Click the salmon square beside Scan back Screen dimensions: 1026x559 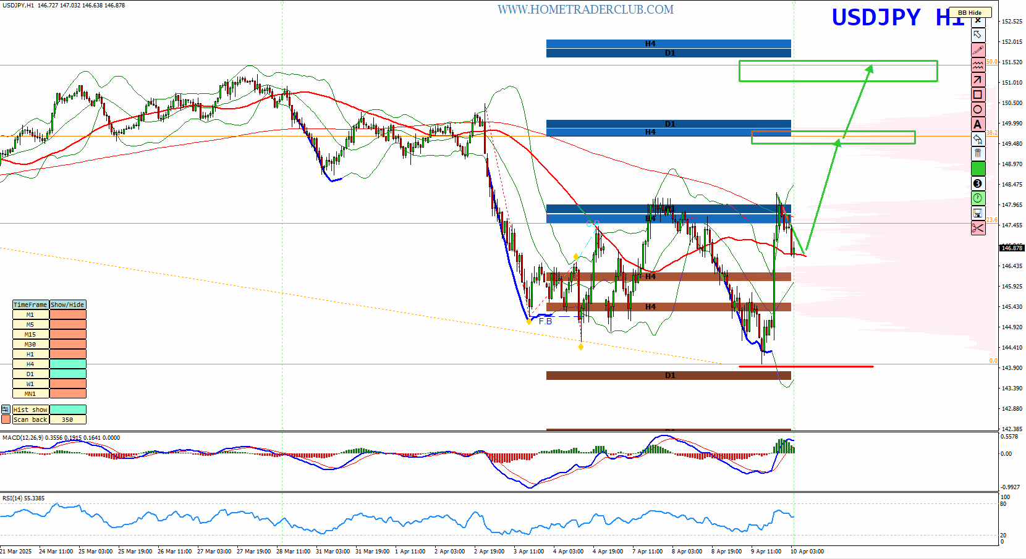point(6,419)
